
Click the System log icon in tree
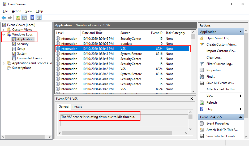[x=14, y=54]
